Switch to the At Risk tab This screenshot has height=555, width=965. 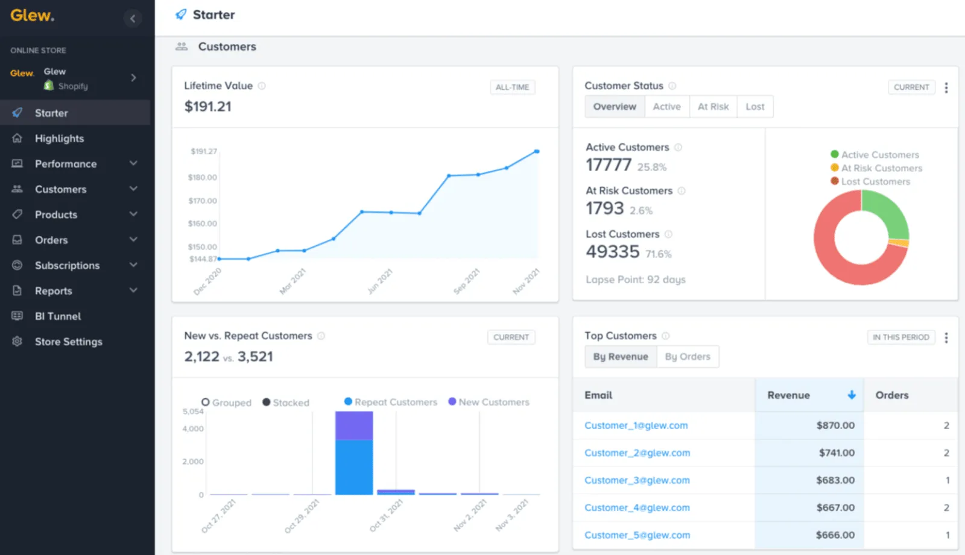tap(713, 107)
